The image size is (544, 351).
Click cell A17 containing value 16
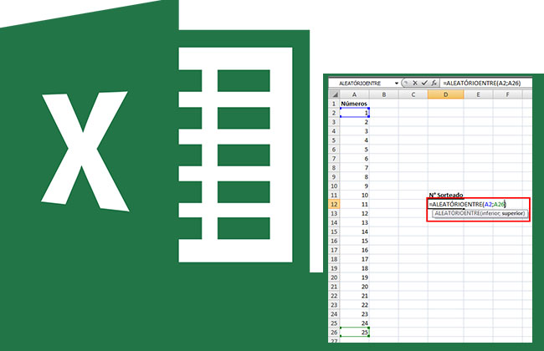click(x=354, y=250)
